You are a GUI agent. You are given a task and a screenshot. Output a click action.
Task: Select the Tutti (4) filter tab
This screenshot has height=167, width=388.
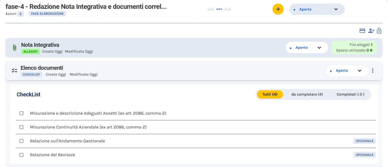(x=270, y=94)
